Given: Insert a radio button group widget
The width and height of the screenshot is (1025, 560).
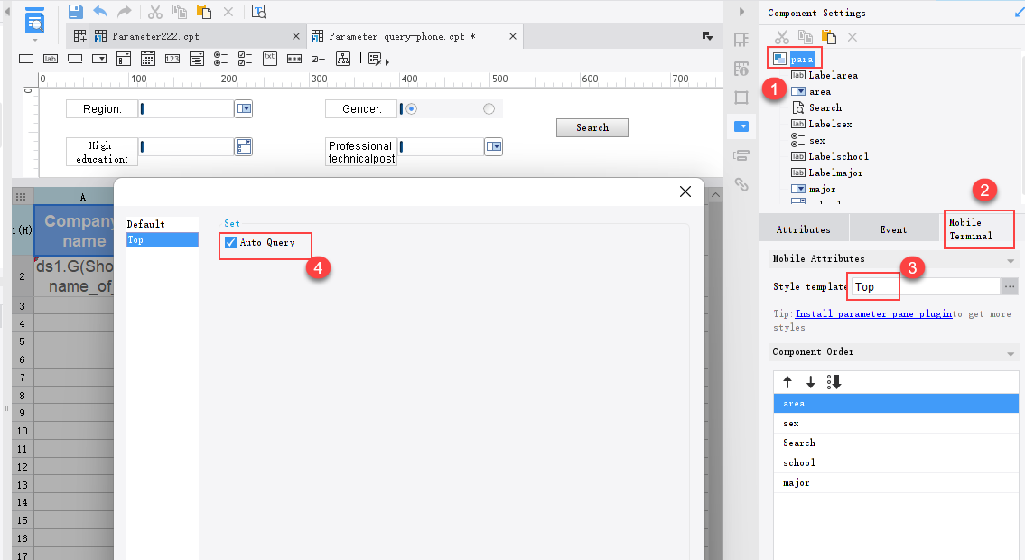Looking at the screenshot, I should click(x=221, y=59).
